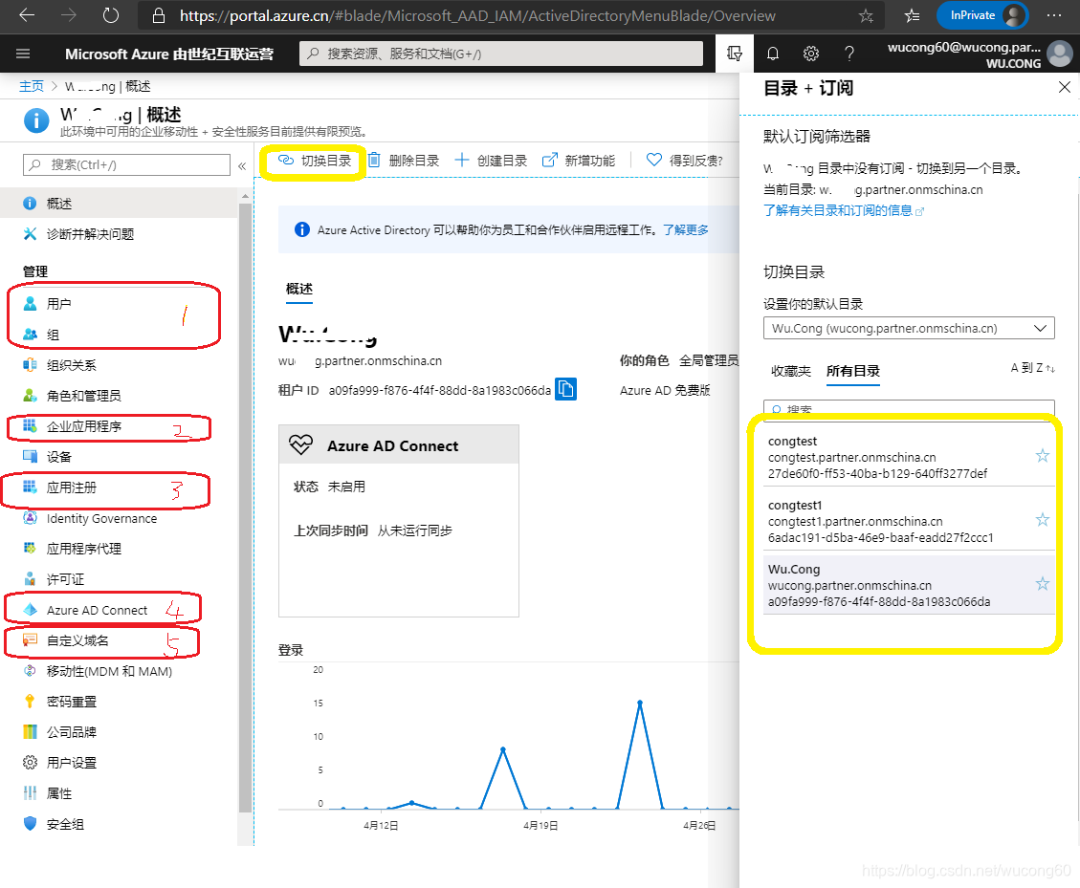
Task: Click 创建目录 in the toolbar
Action: point(491,161)
